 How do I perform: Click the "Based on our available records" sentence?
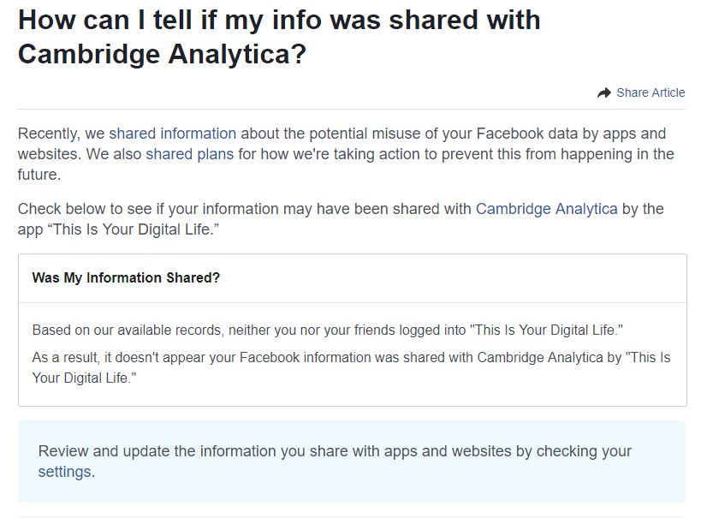point(327,330)
